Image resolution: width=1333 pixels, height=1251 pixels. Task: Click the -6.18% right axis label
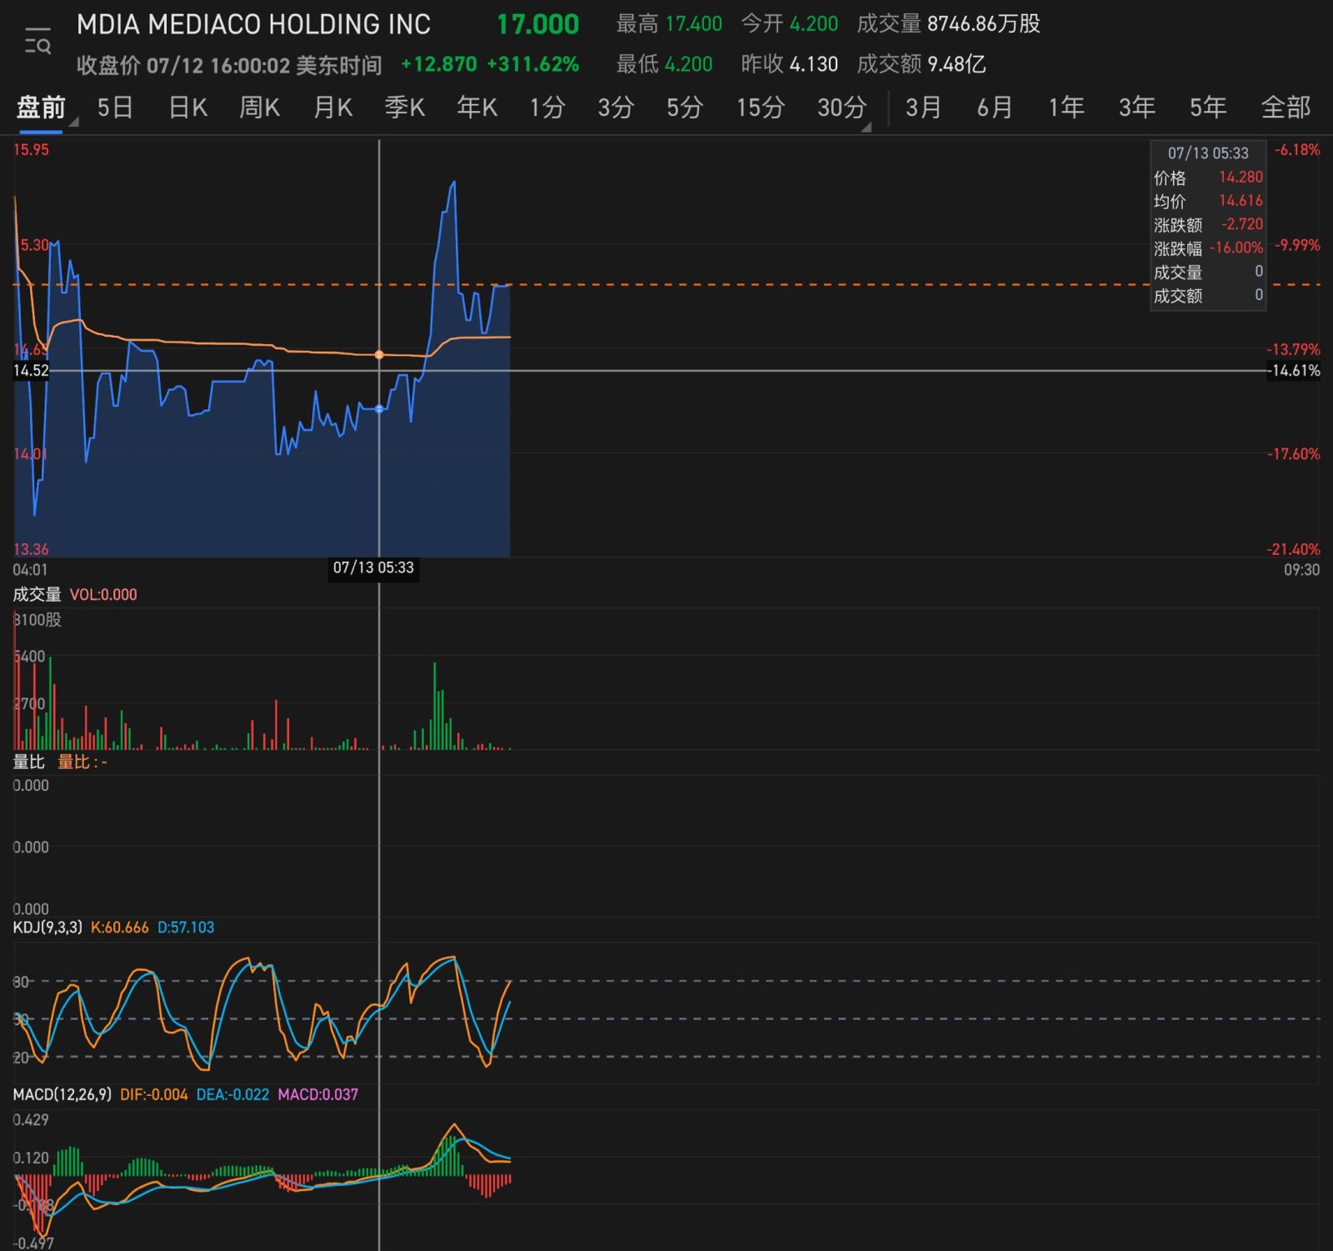[1297, 150]
